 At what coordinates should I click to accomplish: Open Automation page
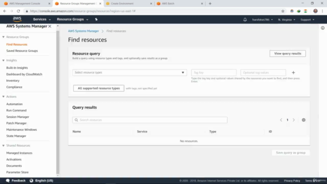[14, 104]
